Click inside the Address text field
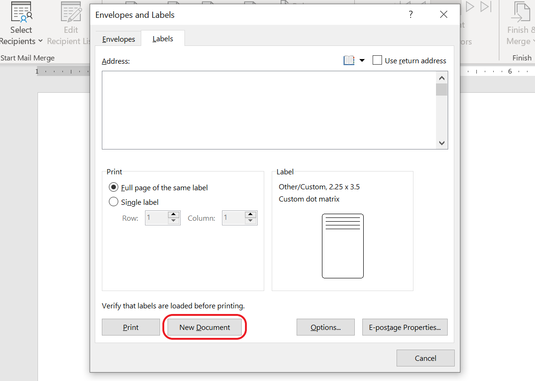This screenshot has height=381, width=535. click(267, 110)
